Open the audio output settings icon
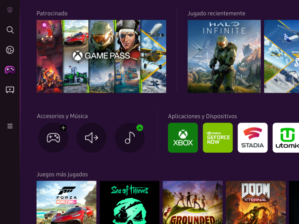This screenshot has width=299, height=224. (92, 138)
